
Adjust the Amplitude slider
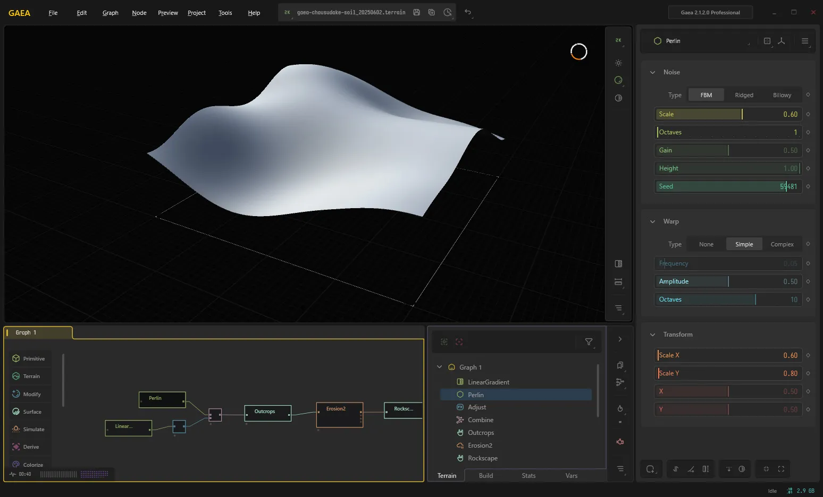(727, 281)
